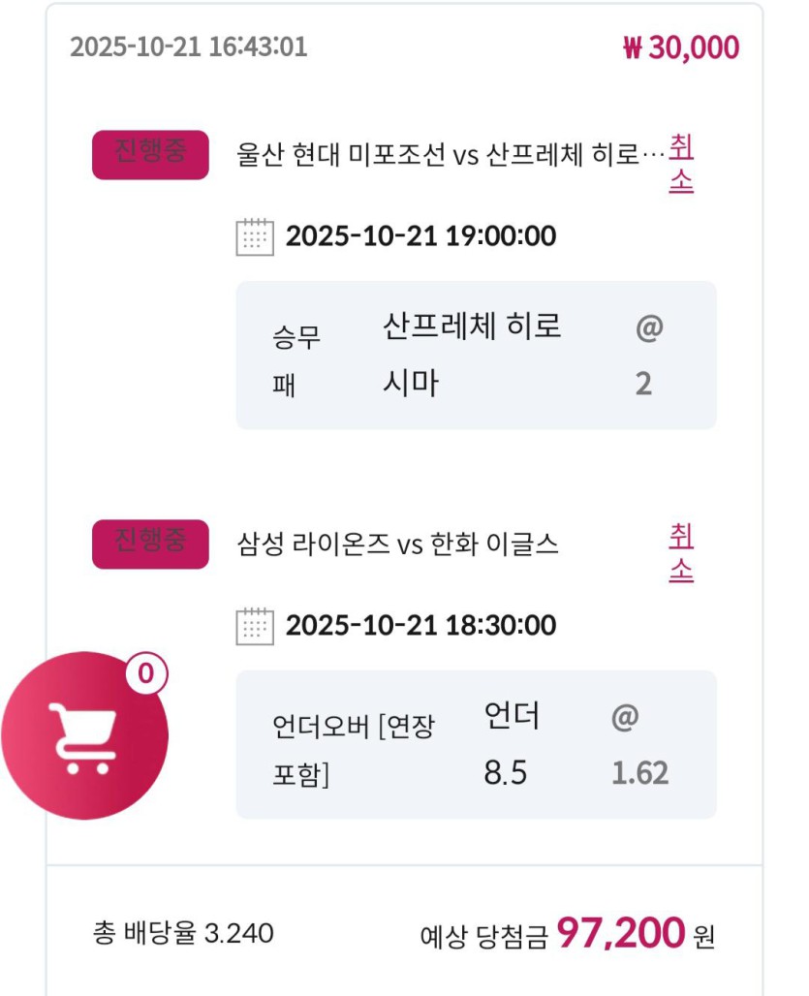809x996 pixels.
Task: Click the match start time 2025-10-21 19:00:00
Action: pyautogui.click(x=420, y=236)
